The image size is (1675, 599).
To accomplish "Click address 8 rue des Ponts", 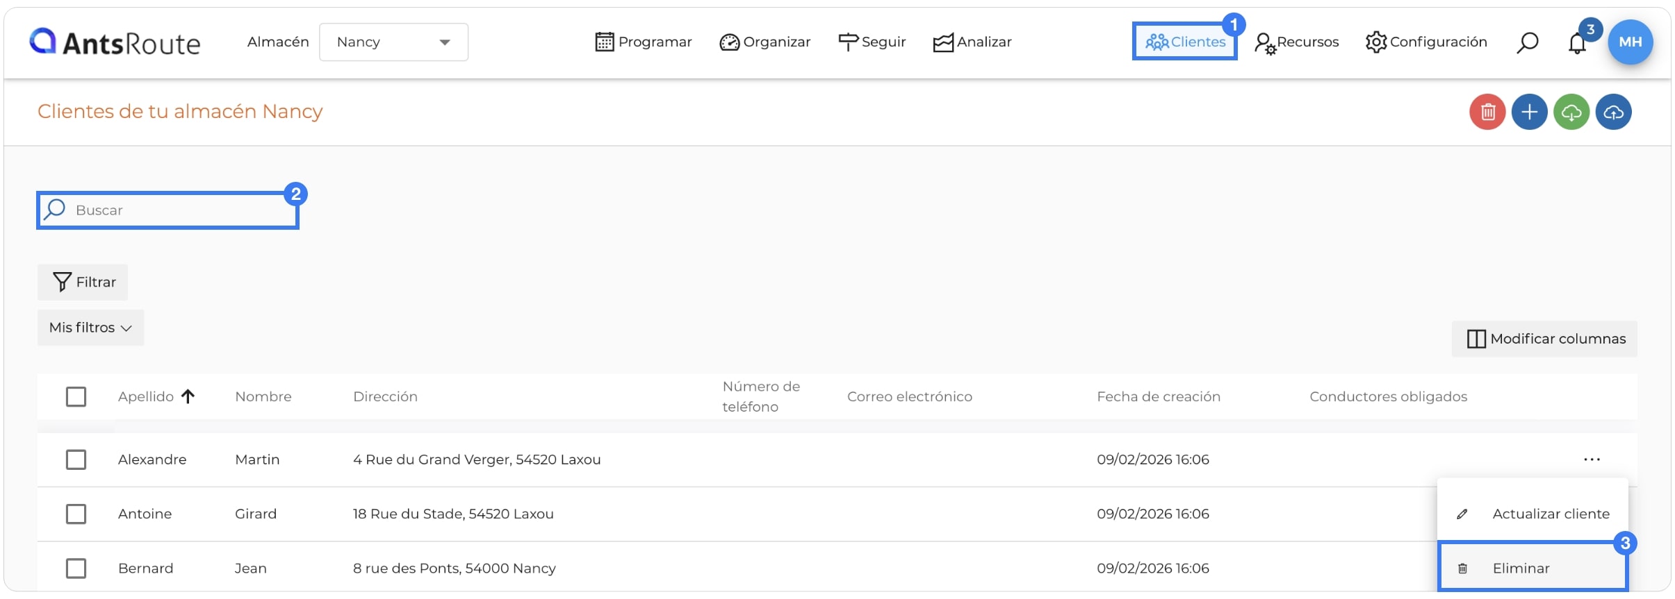I will coord(455,568).
